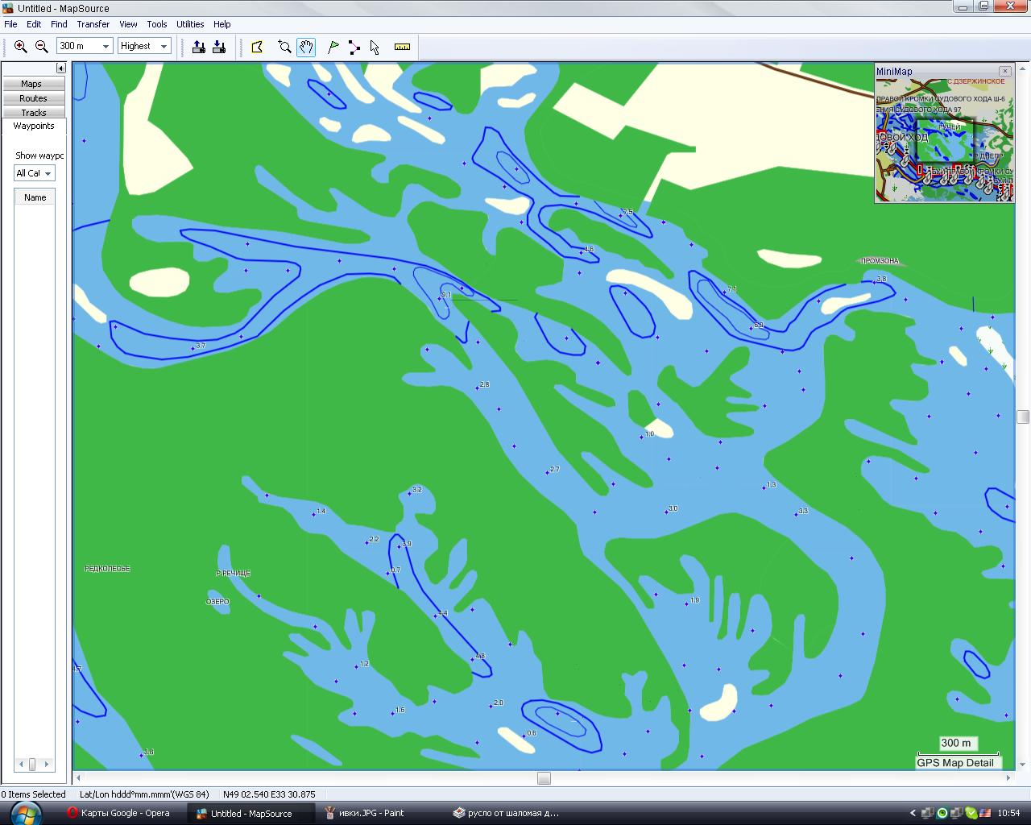The width and height of the screenshot is (1031, 825).
Task: Select the Zoom tool in toolbar
Action: tap(284, 47)
